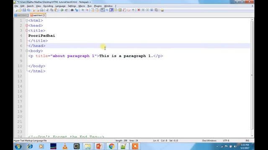The height and width of the screenshot is (150, 268).
Task: Click the Replace toolbar icon
Action: [76, 10]
